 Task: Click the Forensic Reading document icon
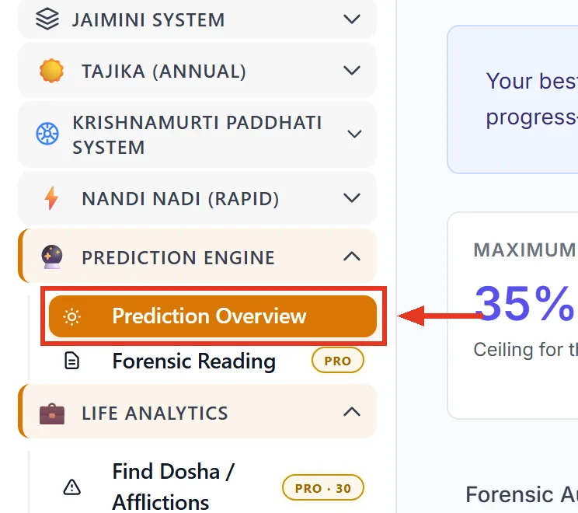click(x=72, y=361)
